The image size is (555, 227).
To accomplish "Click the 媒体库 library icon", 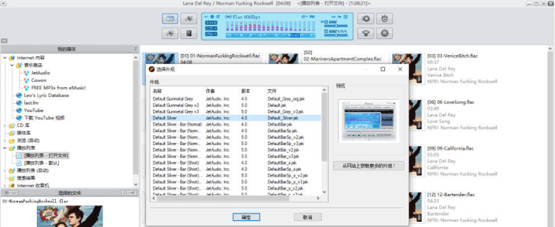I will coord(12,133).
